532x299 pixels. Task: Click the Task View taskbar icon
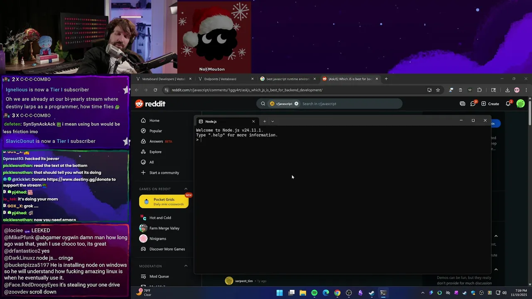pyautogui.click(x=291, y=293)
